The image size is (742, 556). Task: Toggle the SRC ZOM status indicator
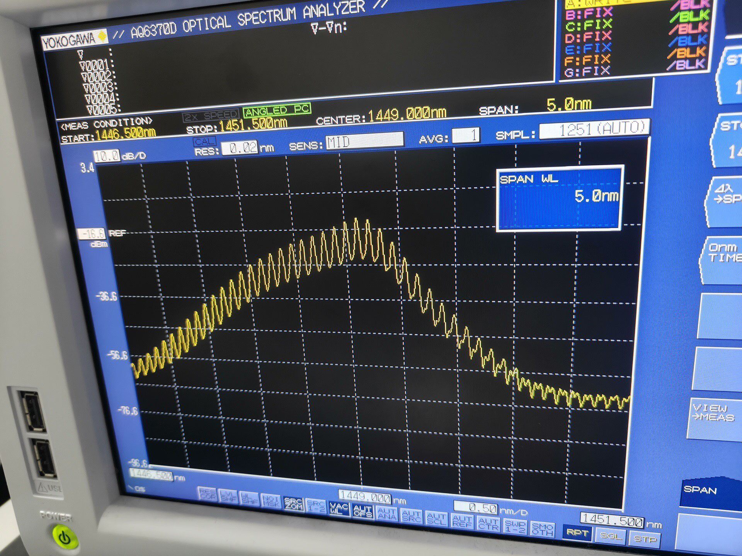[294, 504]
